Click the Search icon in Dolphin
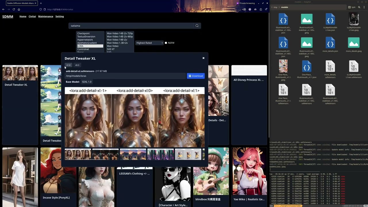368x207 pixels. (359, 7)
